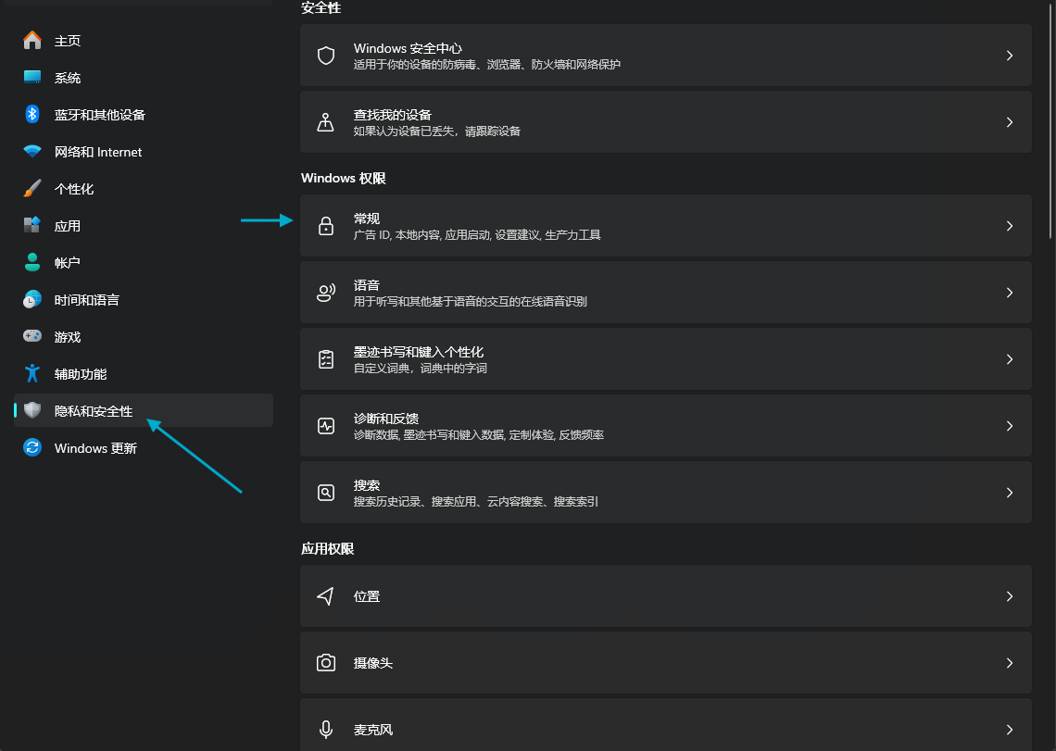
Task: Click the Bluetooth icon in the sidebar
Action: click(x=32, y=115)
